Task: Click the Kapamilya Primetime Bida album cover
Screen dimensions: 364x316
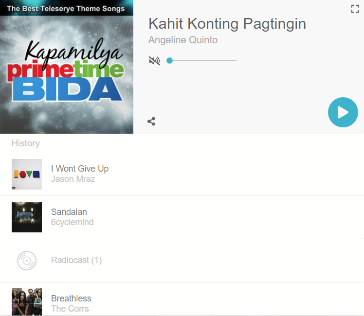Action: pyautogui.click(x=67, y=67)
